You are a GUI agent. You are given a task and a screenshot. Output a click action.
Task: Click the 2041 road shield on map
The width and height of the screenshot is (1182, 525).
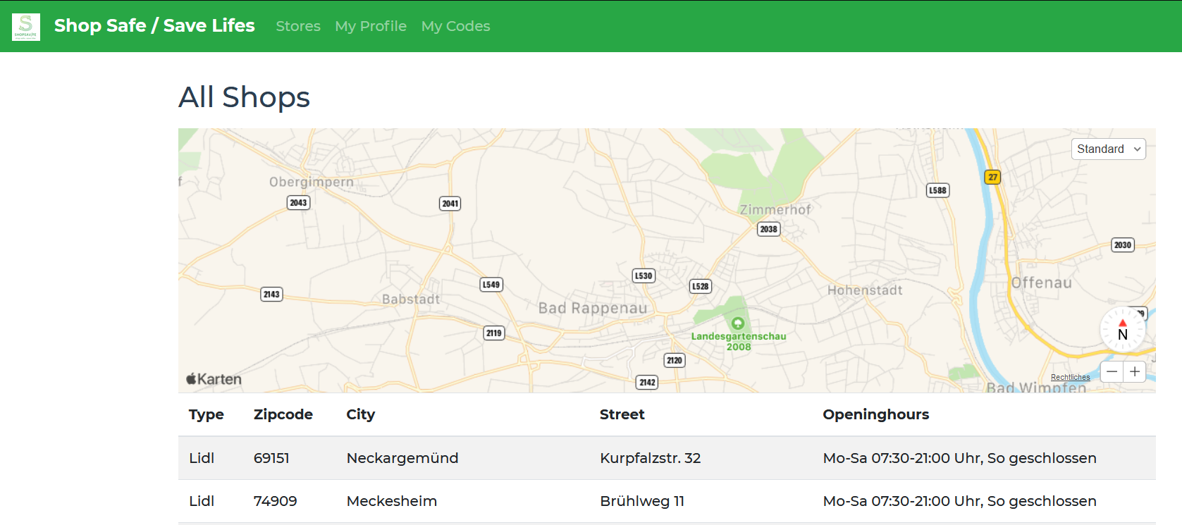point(450,204)
